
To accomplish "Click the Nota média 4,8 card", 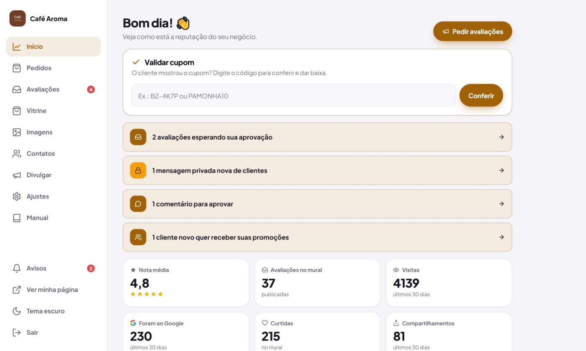I will [186, 283].
